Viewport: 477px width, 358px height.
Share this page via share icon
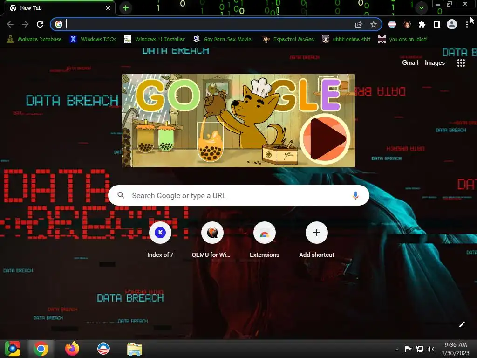(x=359, y=24)
